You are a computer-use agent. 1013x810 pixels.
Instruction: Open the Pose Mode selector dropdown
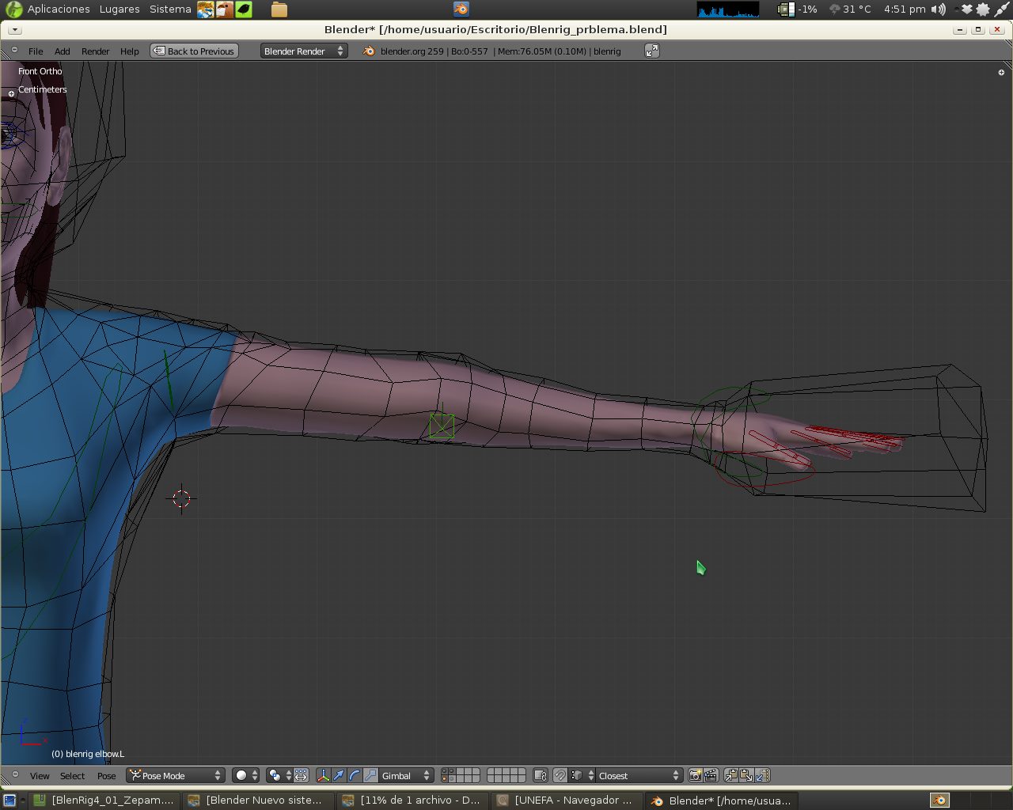pyautogui.click(x=176, y=775)
